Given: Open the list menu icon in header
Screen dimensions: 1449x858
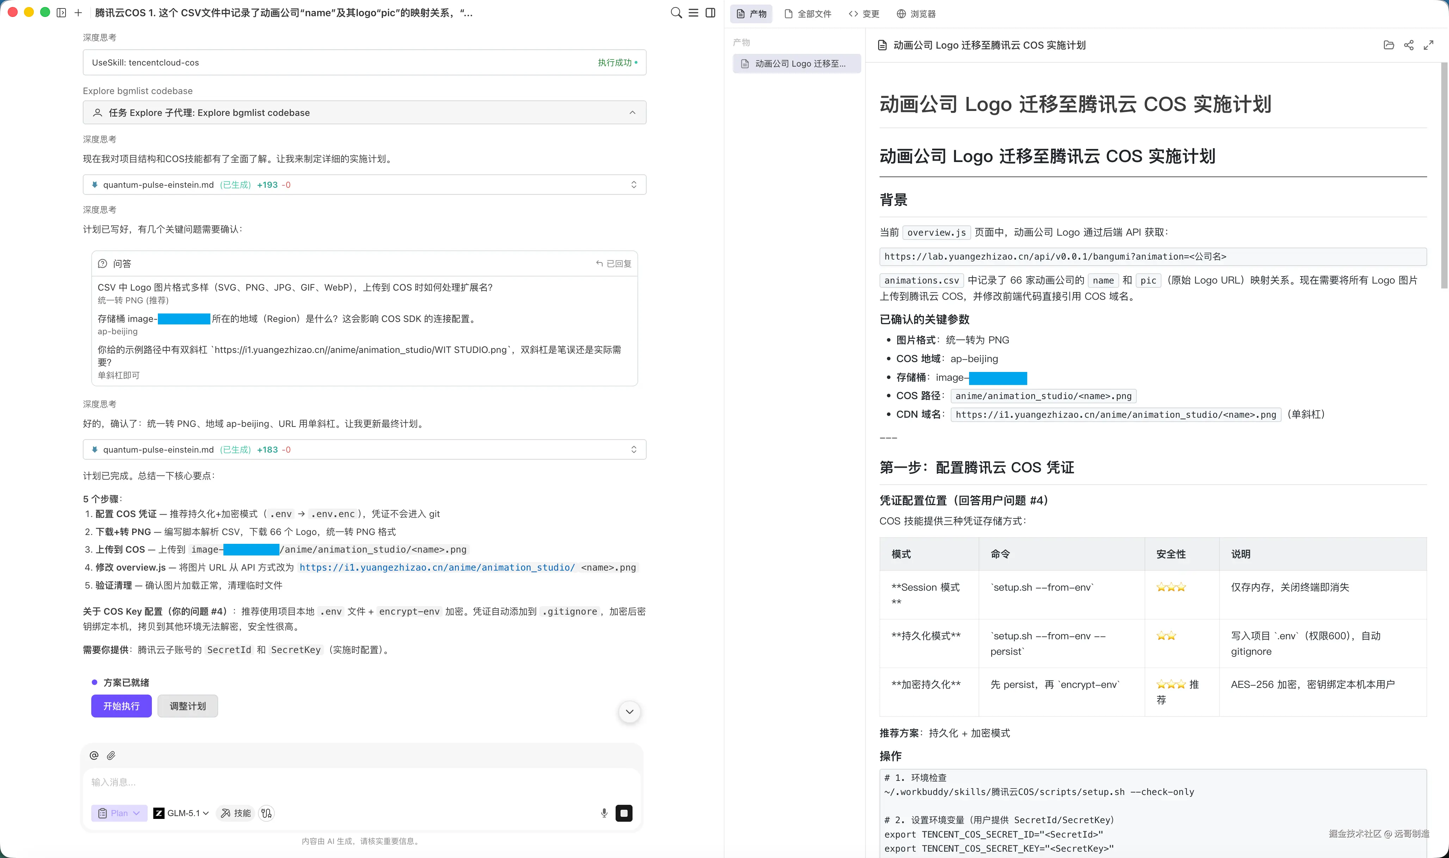Looking at the screenshot, I should [x=693, y=13].
